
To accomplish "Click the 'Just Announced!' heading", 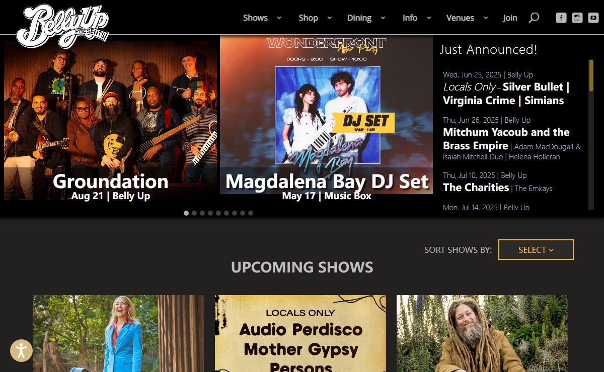I will pos(489,49).
